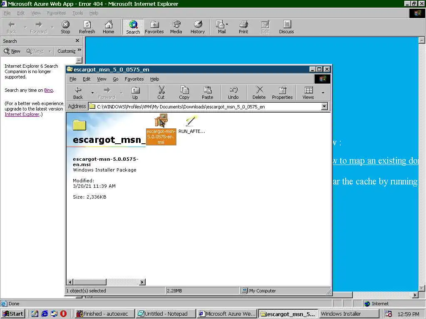The image size is (426, 319).
Task: Open Help menu in folder window
Action: tap(155, 79)
